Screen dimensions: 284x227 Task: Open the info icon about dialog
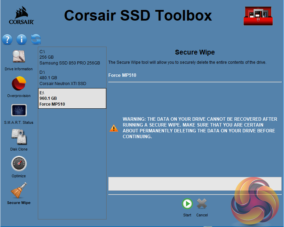22,39
